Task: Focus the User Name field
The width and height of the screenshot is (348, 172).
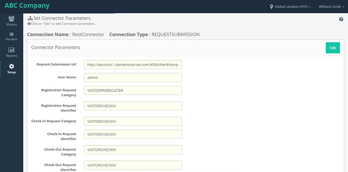Action: click(133, 77)
